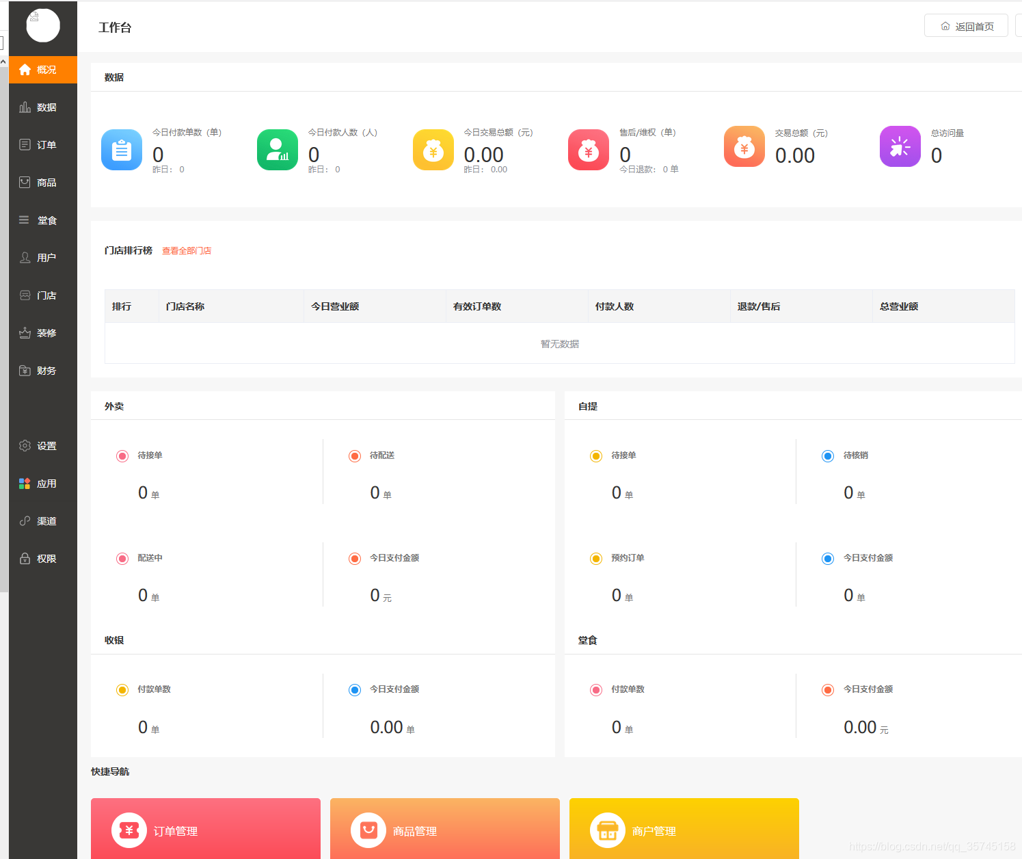Click the 返回首页 button

click(966, 26)
